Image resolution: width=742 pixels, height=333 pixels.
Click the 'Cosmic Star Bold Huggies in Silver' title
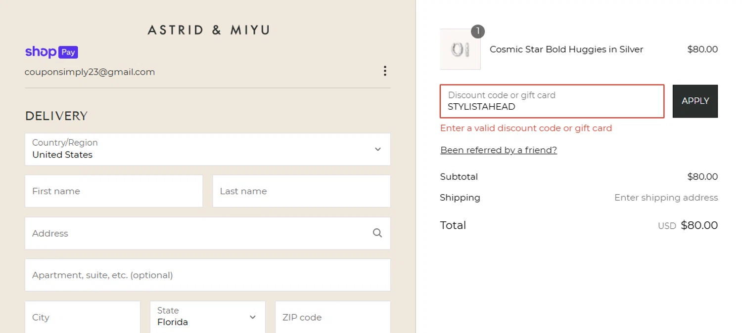[x=566, y=49]
